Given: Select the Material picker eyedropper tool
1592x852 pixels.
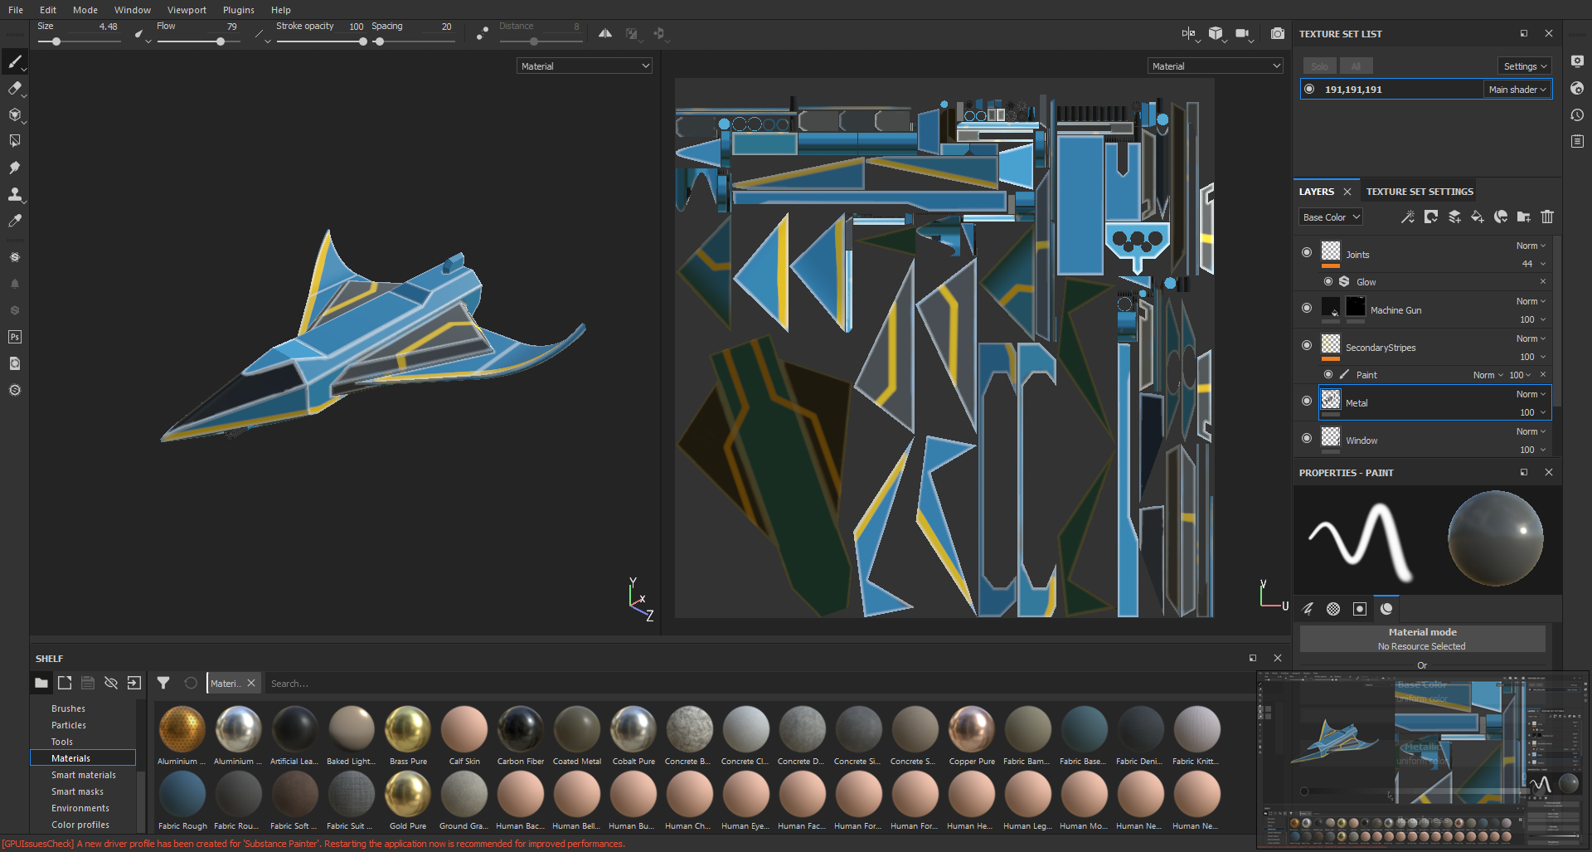Looking at the screenshot, I should click(x=15, y=221).
